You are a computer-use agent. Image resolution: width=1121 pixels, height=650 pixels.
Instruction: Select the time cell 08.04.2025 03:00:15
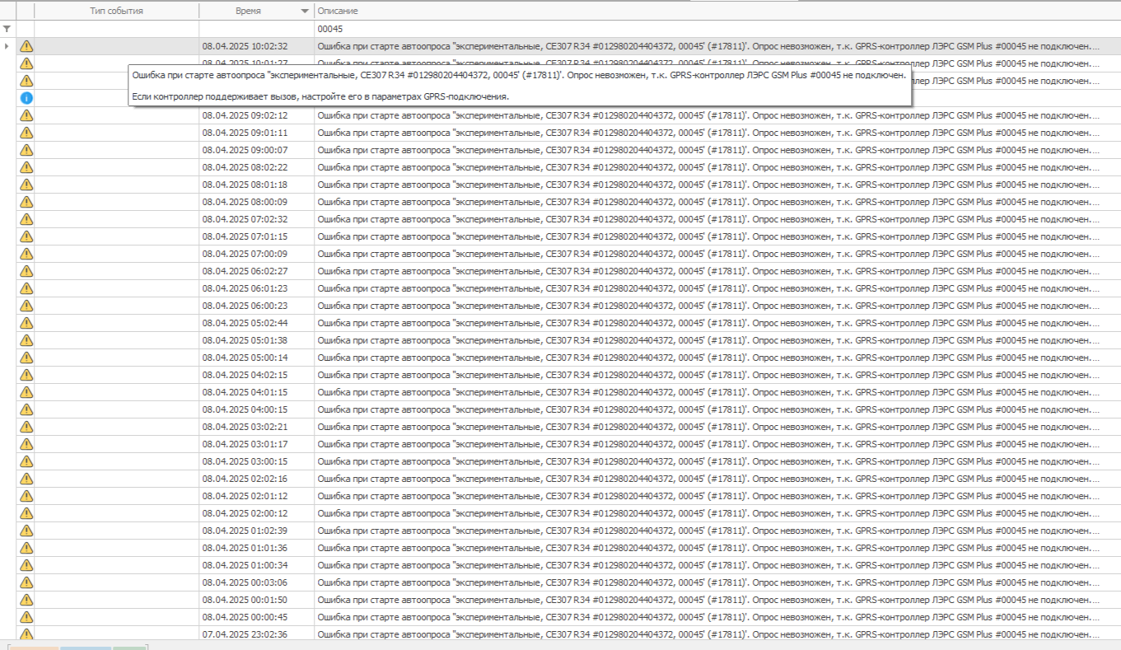point(256,461)
